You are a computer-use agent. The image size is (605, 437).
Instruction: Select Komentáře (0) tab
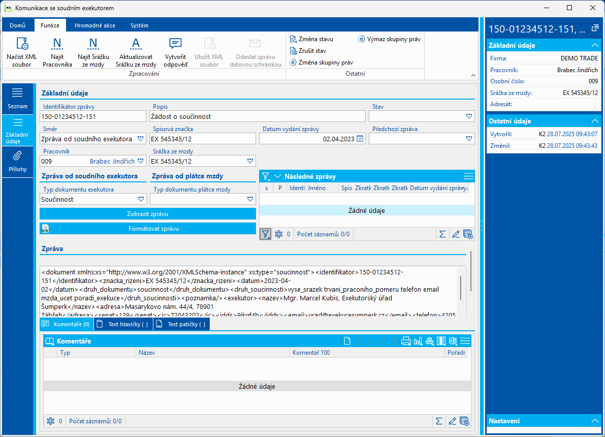click(67, 324)
